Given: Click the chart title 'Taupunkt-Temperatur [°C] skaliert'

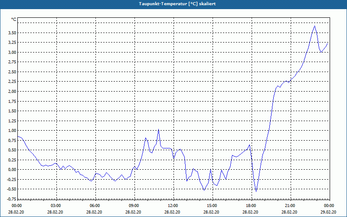Looking at the screenshot, I should click(177, 4).
